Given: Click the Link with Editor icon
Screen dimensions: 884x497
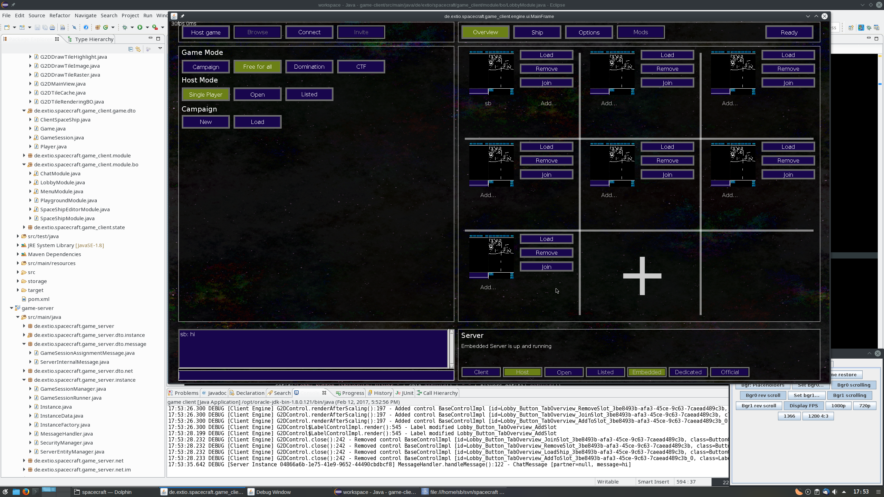Looking at the screenshot, I should point(138,49).
